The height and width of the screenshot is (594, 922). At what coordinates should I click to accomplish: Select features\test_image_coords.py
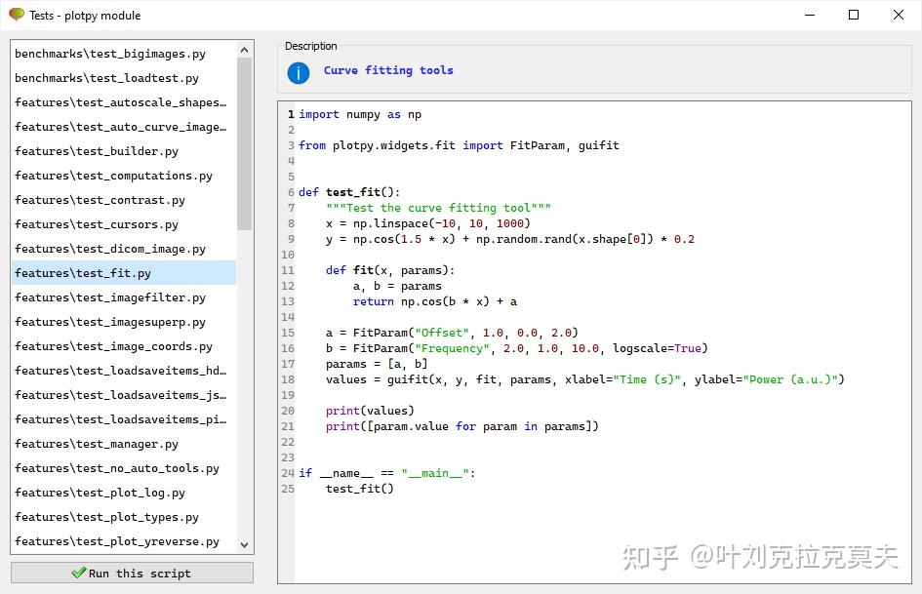coord(124,346)
